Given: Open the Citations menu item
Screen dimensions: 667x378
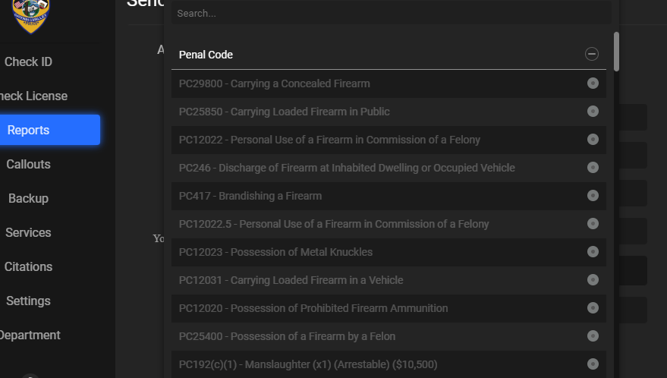Looking at the screenshot, I should [28, 267].
